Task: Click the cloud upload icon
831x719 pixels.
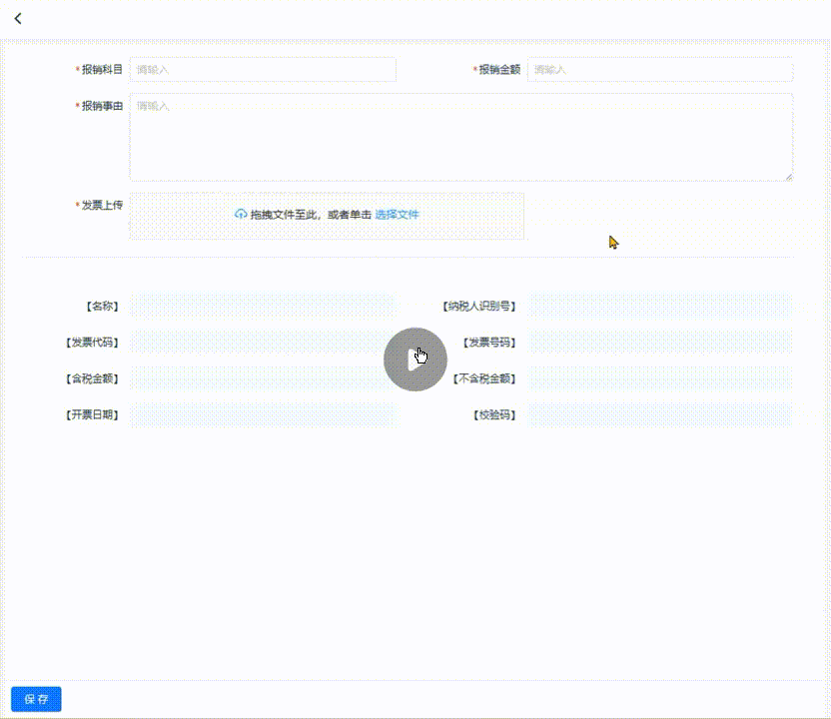Action: pyautogui.click(x=241, y=214)
